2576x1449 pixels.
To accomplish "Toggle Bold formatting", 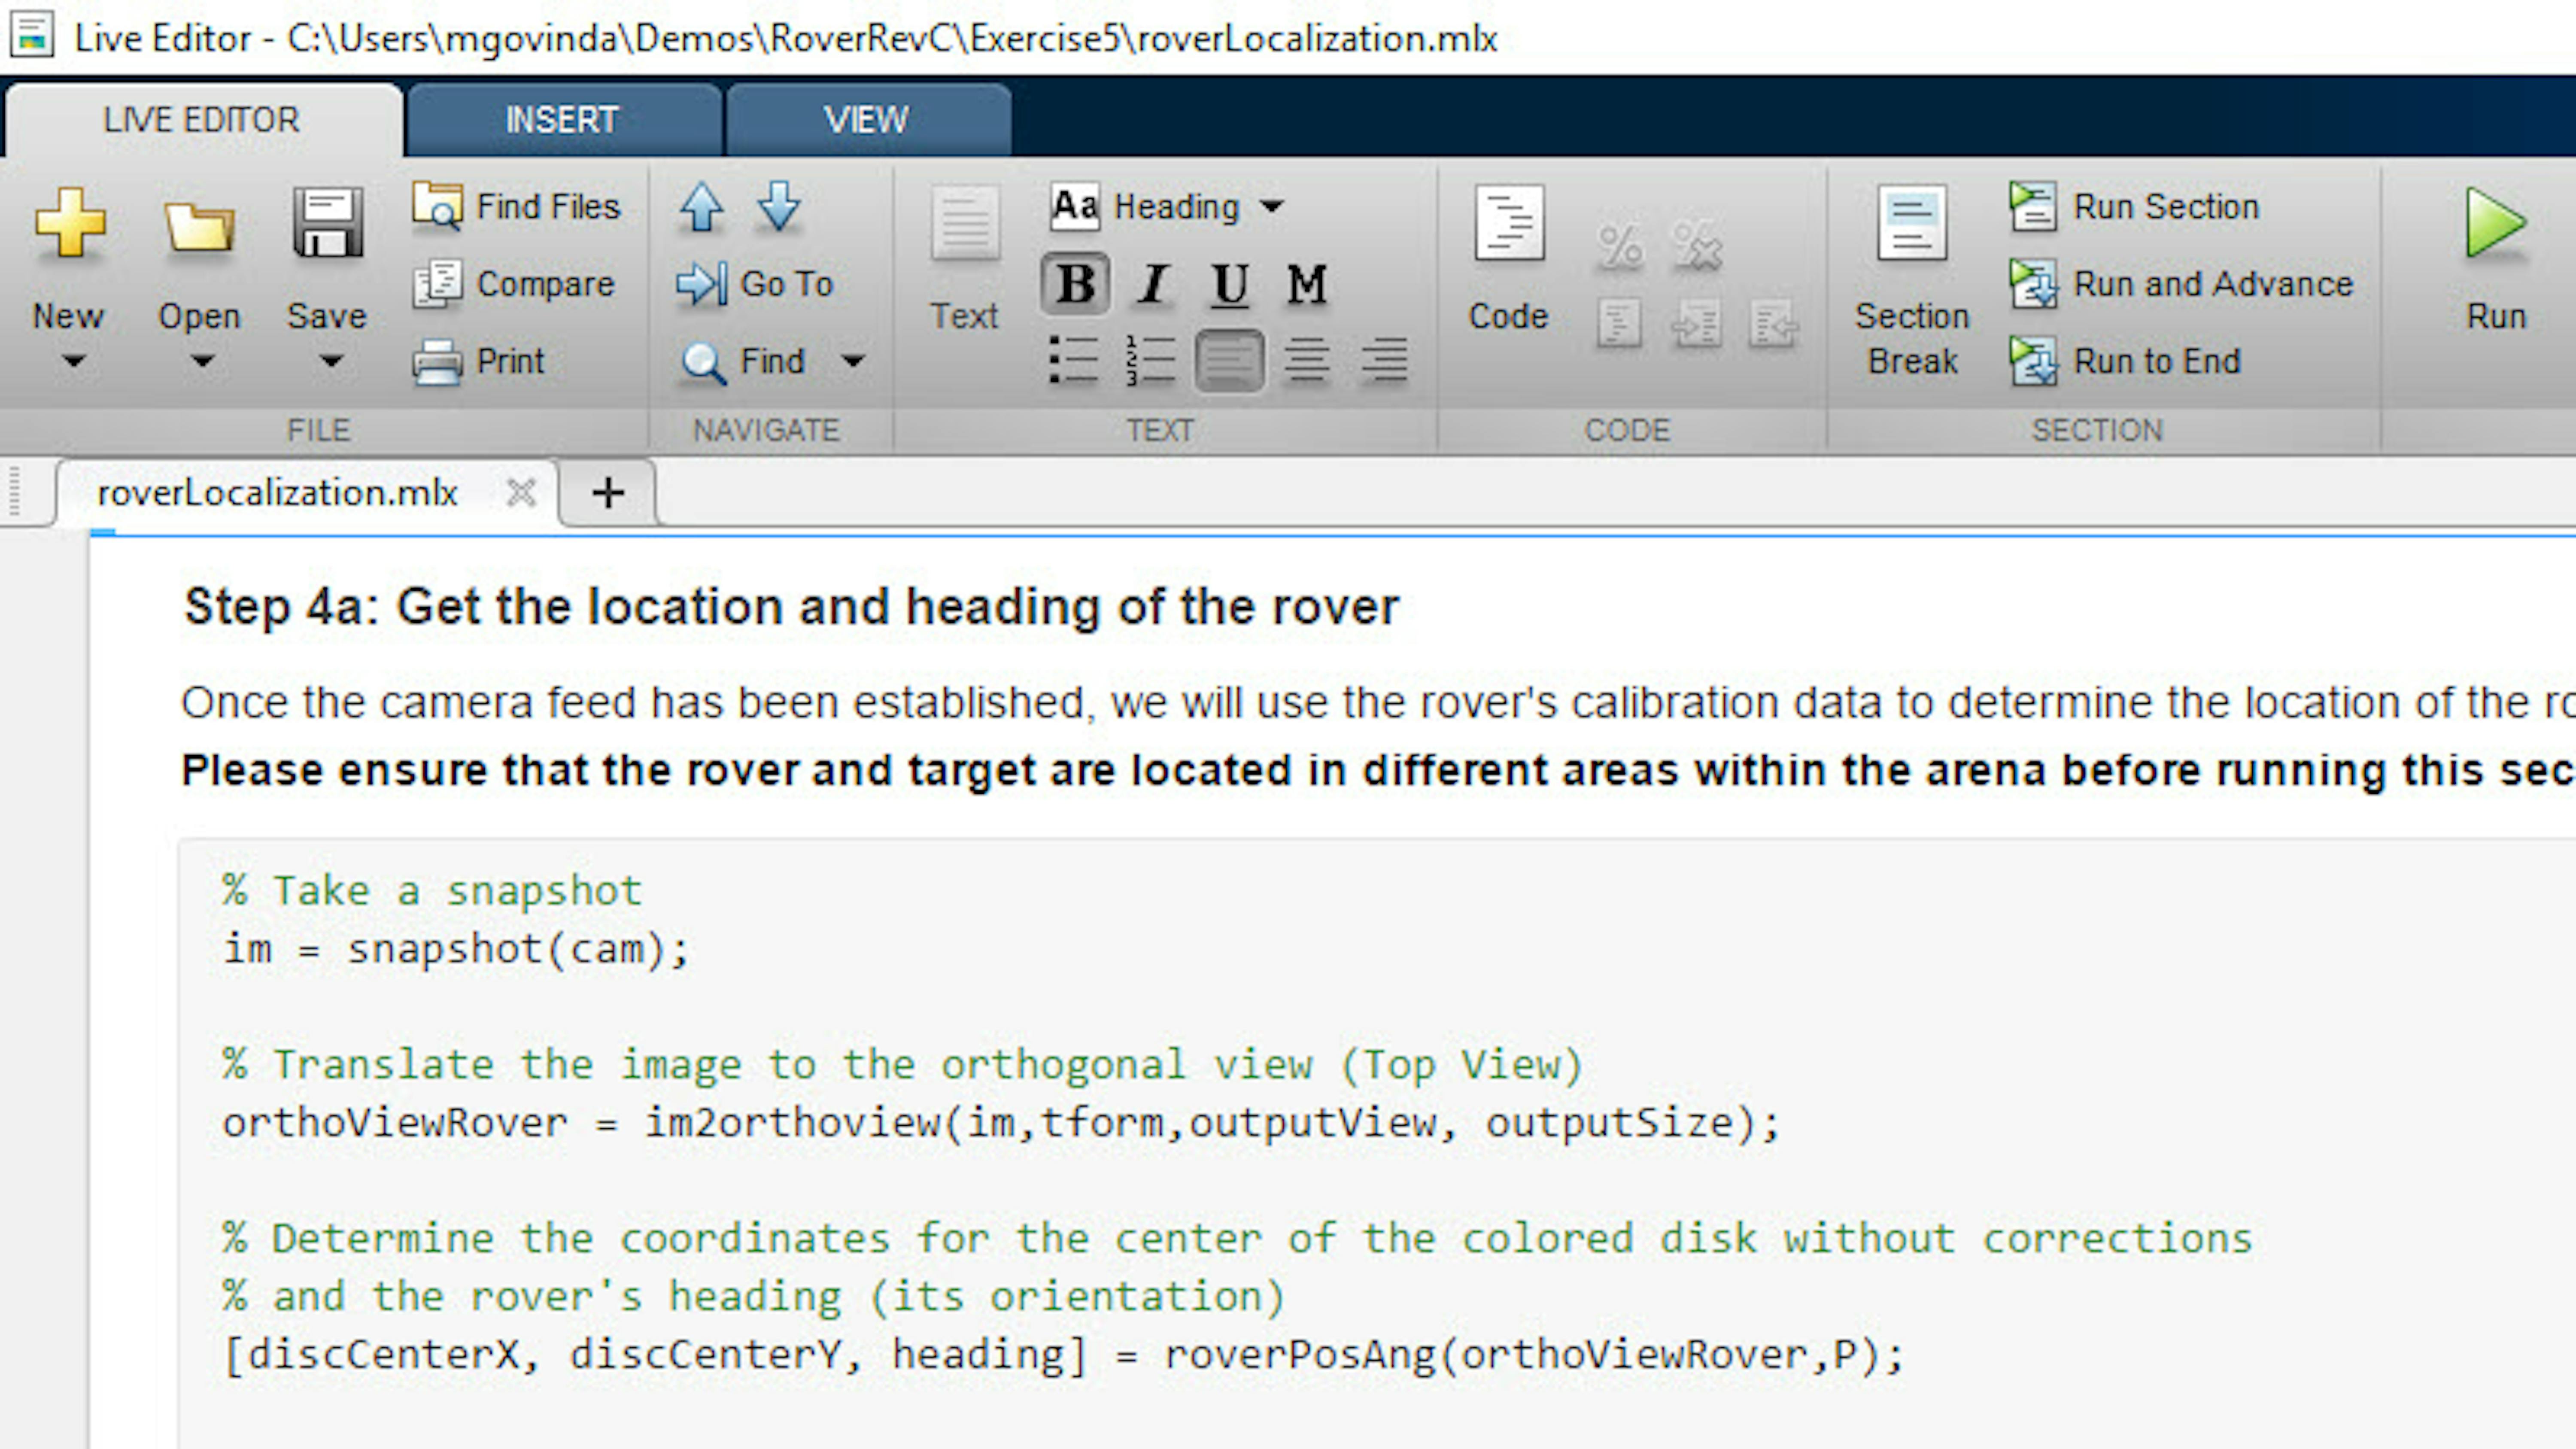I will coord(1075,284).
